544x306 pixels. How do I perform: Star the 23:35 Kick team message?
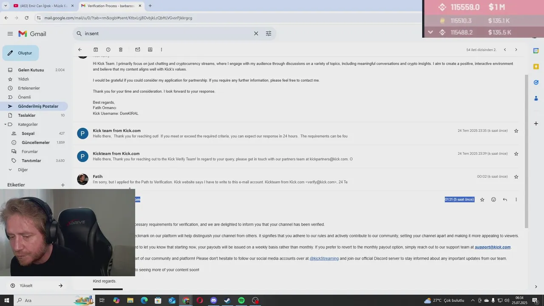(x=516, y=131)
